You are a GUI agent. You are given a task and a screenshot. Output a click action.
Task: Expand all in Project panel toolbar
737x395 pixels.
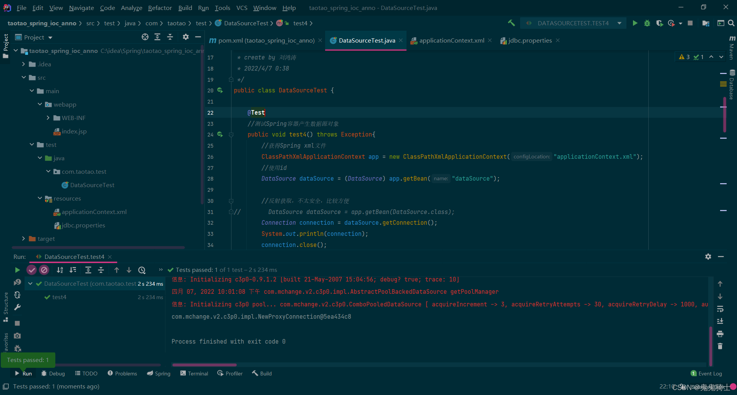157,37
